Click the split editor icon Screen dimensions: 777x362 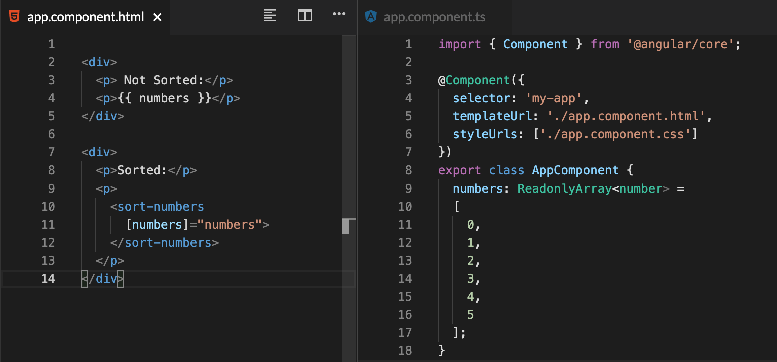click(x=305, y=16)
